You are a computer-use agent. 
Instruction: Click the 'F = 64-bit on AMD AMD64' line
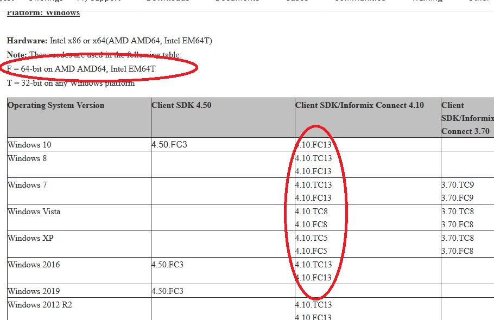(81, 69)
